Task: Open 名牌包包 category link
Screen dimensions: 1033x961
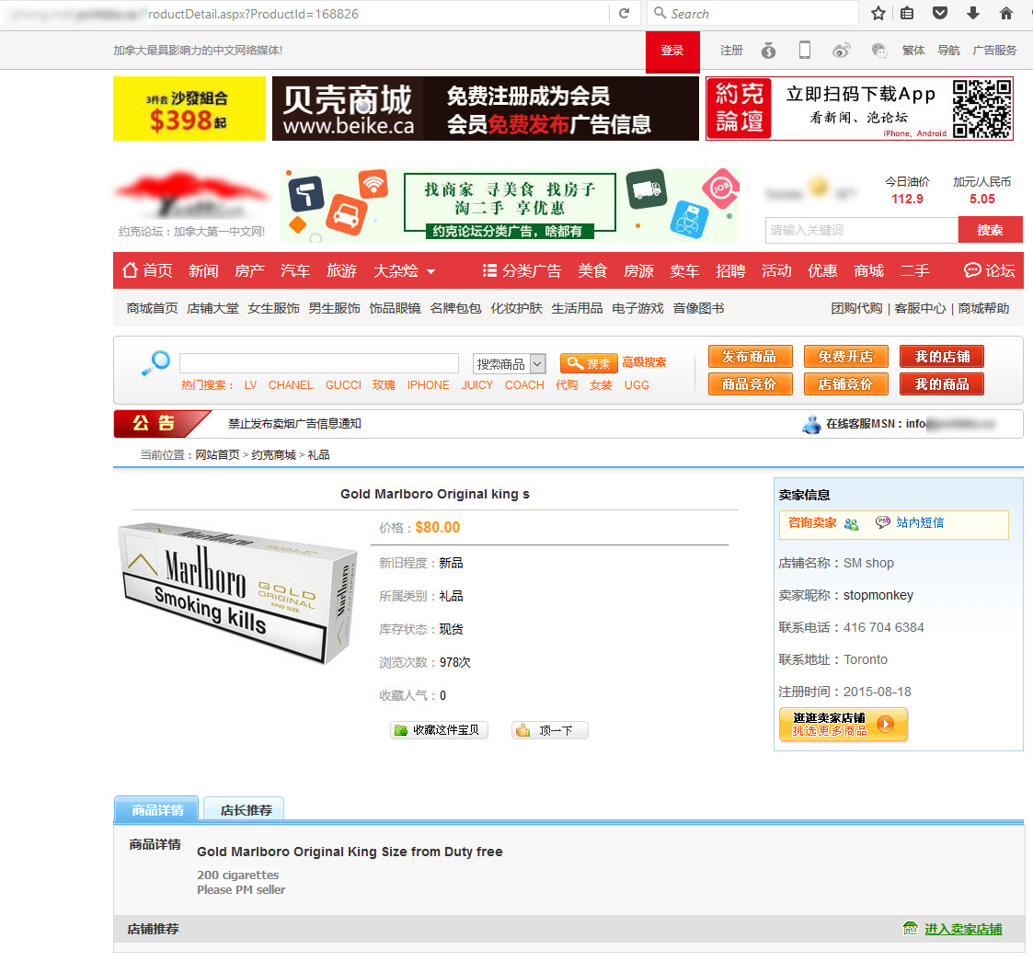Action: click(456, 308)
